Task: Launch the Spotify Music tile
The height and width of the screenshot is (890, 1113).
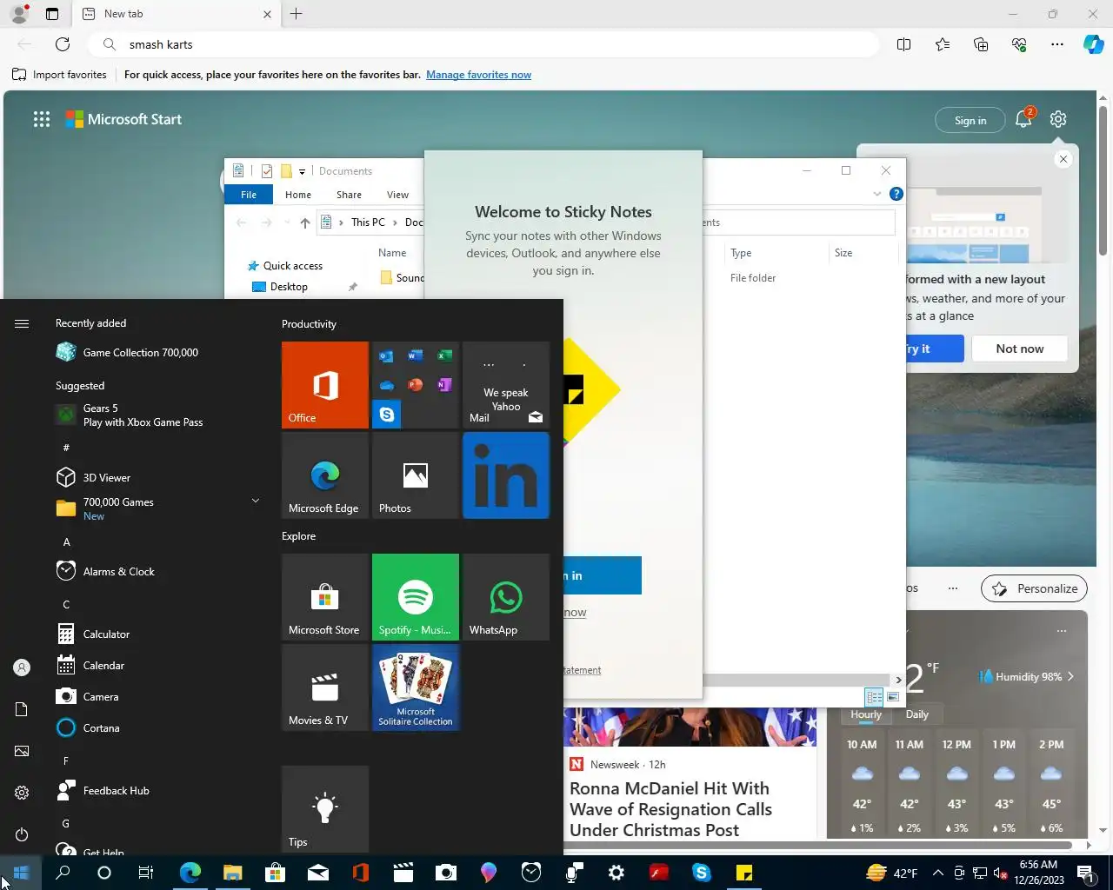Action: pos(416,597)
